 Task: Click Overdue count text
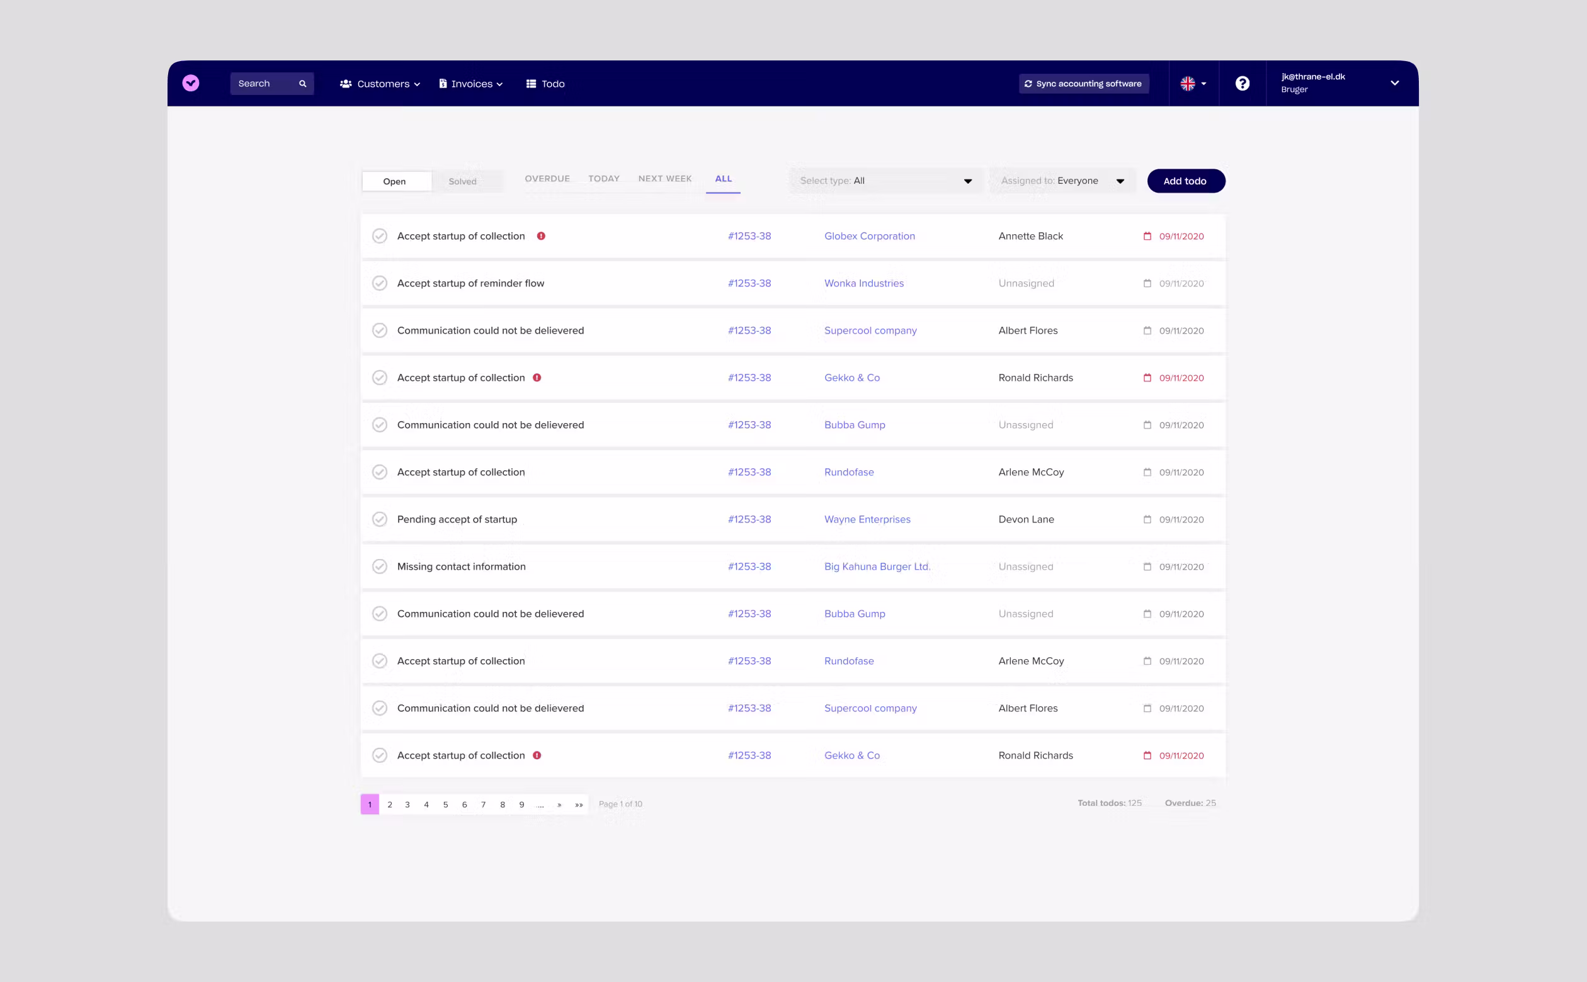tap(1190, 803)
